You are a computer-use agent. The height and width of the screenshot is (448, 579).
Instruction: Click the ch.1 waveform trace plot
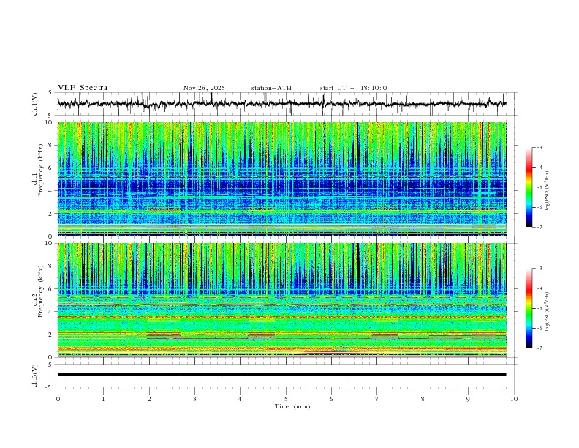coord(281,104)
